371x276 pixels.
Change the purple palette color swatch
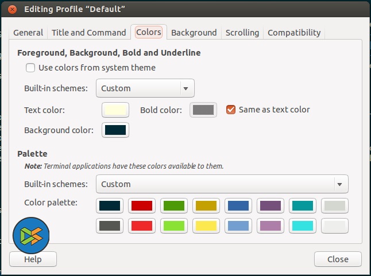pyautogui.click(x=270, y=205)
